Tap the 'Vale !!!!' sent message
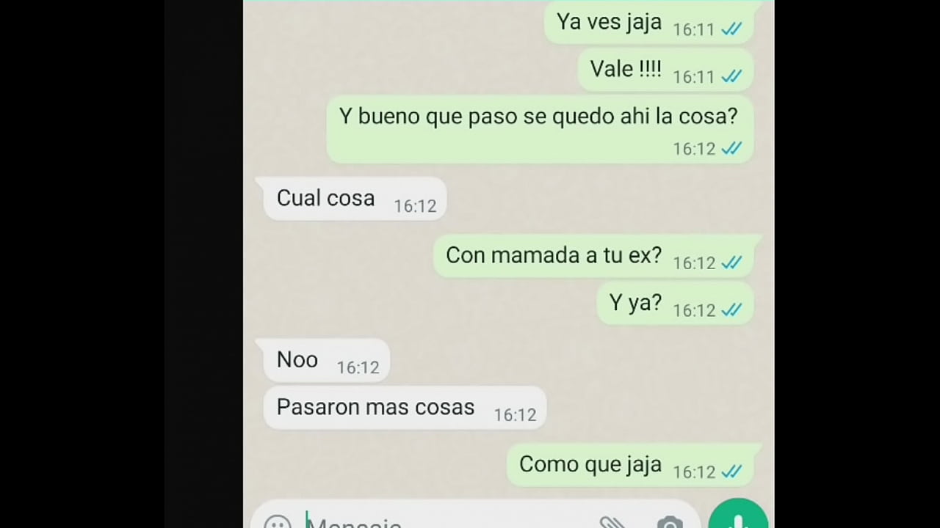Viewport: 940px width, 528px height. click(x=665, y=70)
